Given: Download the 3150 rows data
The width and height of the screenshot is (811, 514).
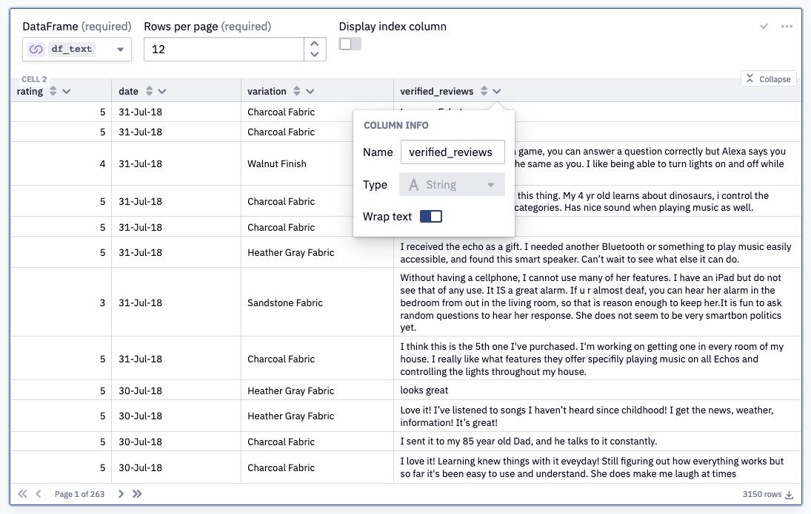Looking at the screenshot, I should 789,495.
